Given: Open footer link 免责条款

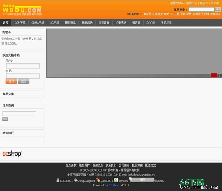Looking at the screenshot, I should tap(71, 165).
